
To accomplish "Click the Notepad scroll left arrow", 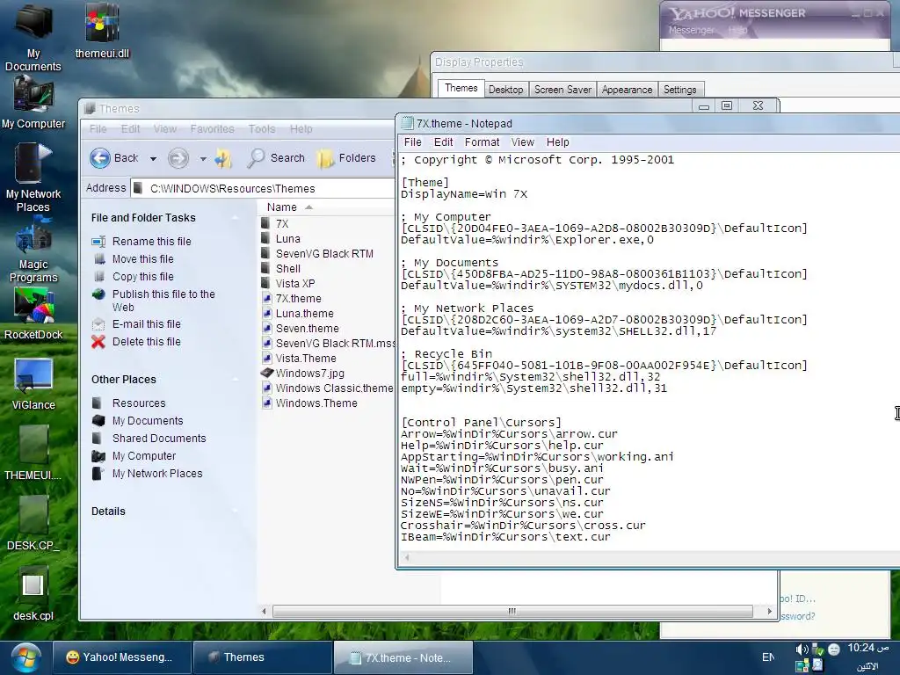I will point(407,557).
